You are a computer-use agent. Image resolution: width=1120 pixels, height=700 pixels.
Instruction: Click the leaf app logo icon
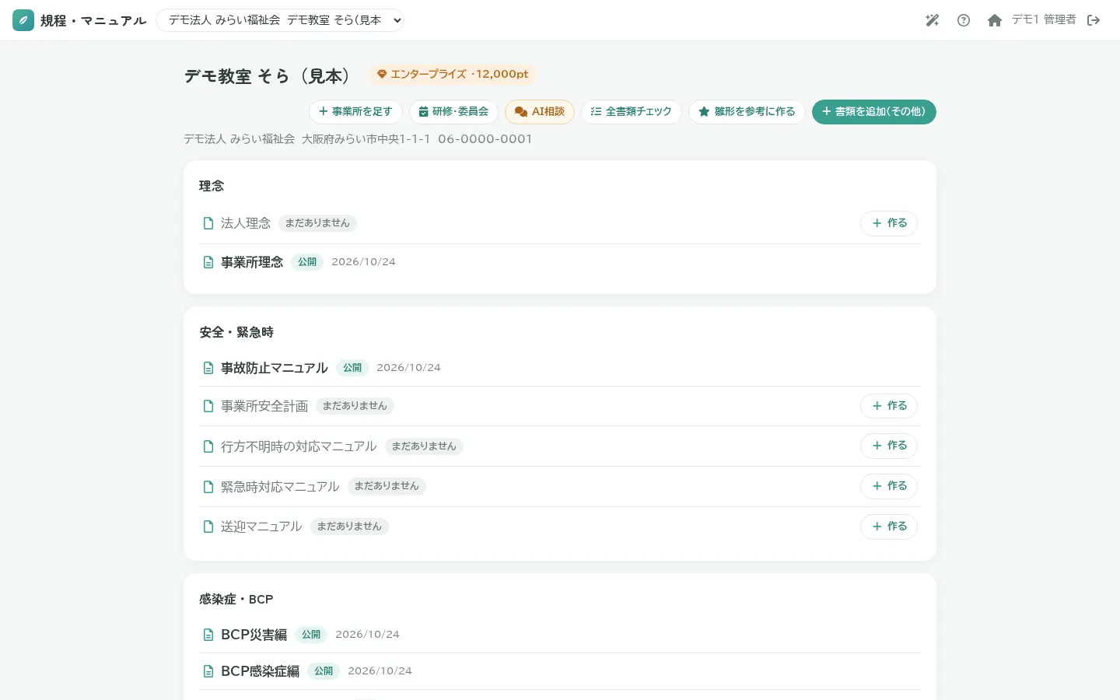coord(23,20)
